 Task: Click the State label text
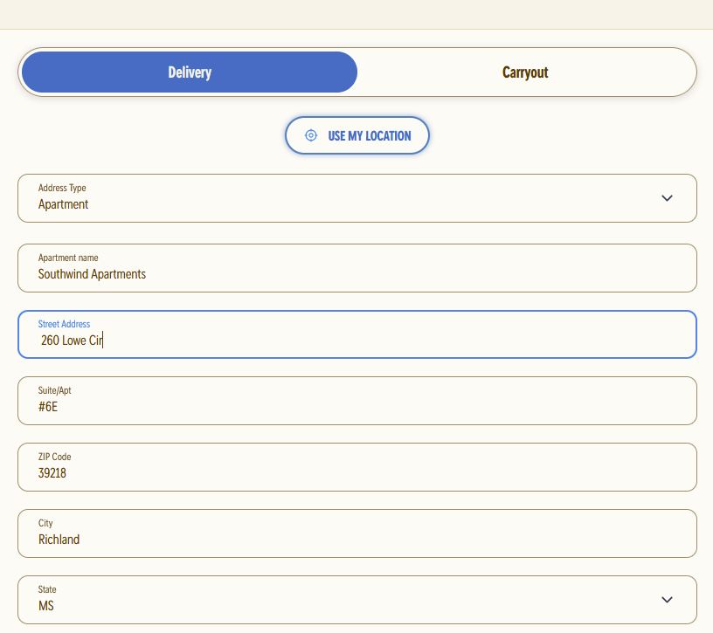[47, 589]
